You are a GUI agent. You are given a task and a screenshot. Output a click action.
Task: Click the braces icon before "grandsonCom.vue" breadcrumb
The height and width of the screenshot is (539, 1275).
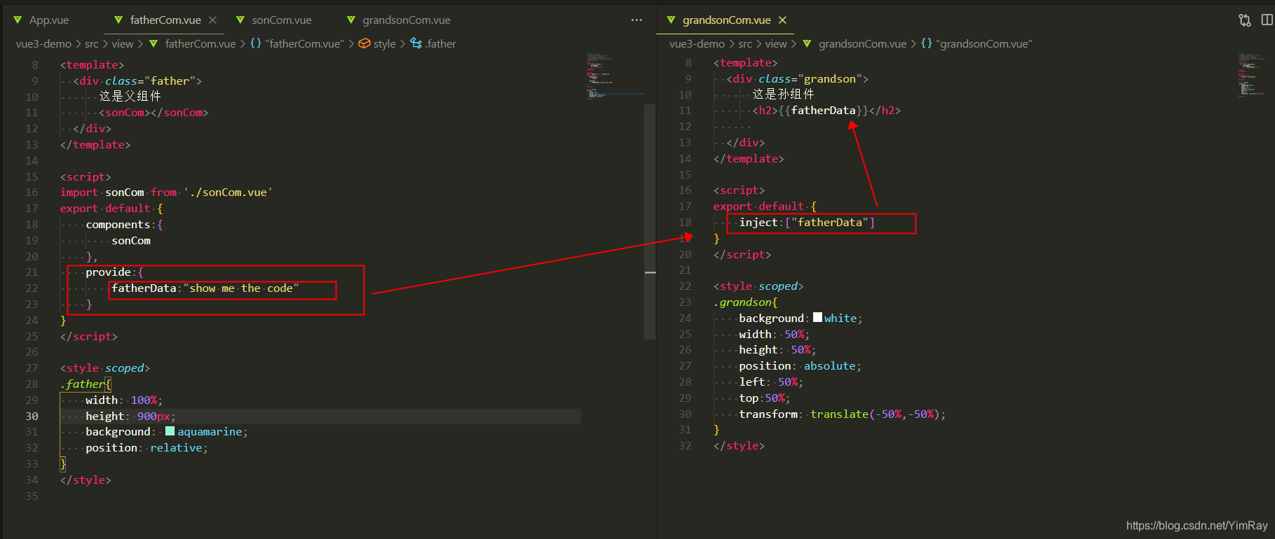click(x=927, y=43)
